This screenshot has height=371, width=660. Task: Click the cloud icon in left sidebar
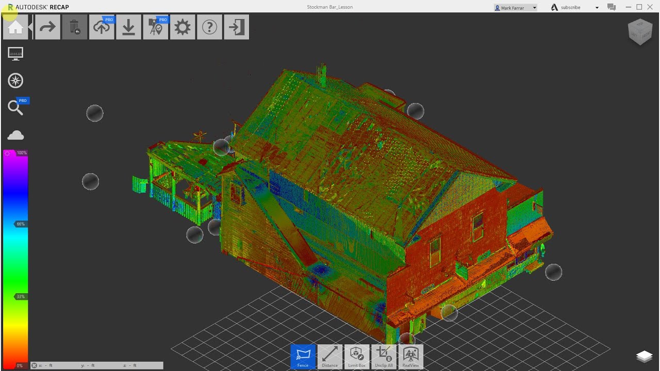15,135
